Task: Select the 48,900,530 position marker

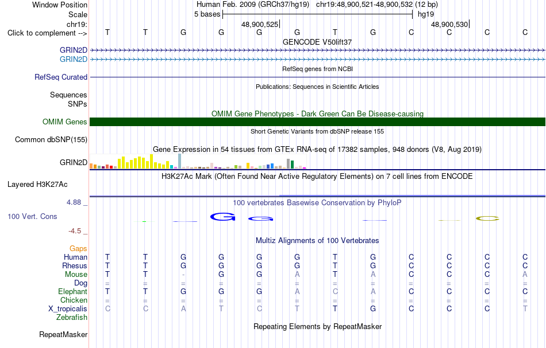Action: coord(449,24)
